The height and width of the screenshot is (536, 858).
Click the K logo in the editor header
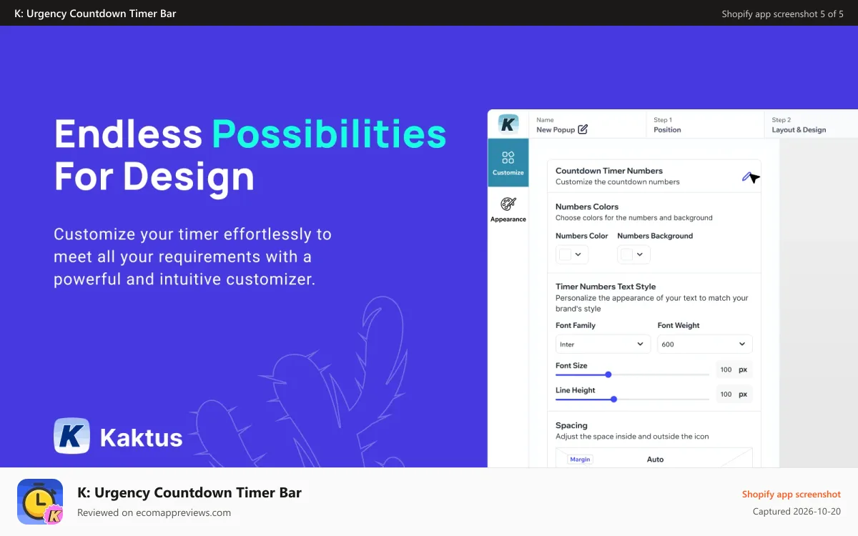click(508, 124)
